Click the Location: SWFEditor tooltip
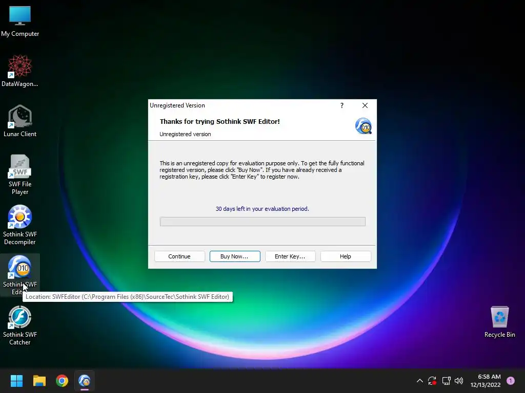This screenshot has width=525, height=393. click(127, 297)
